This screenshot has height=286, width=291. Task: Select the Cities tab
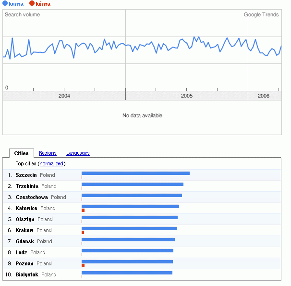pyautogui.click(x=22, y=153)
